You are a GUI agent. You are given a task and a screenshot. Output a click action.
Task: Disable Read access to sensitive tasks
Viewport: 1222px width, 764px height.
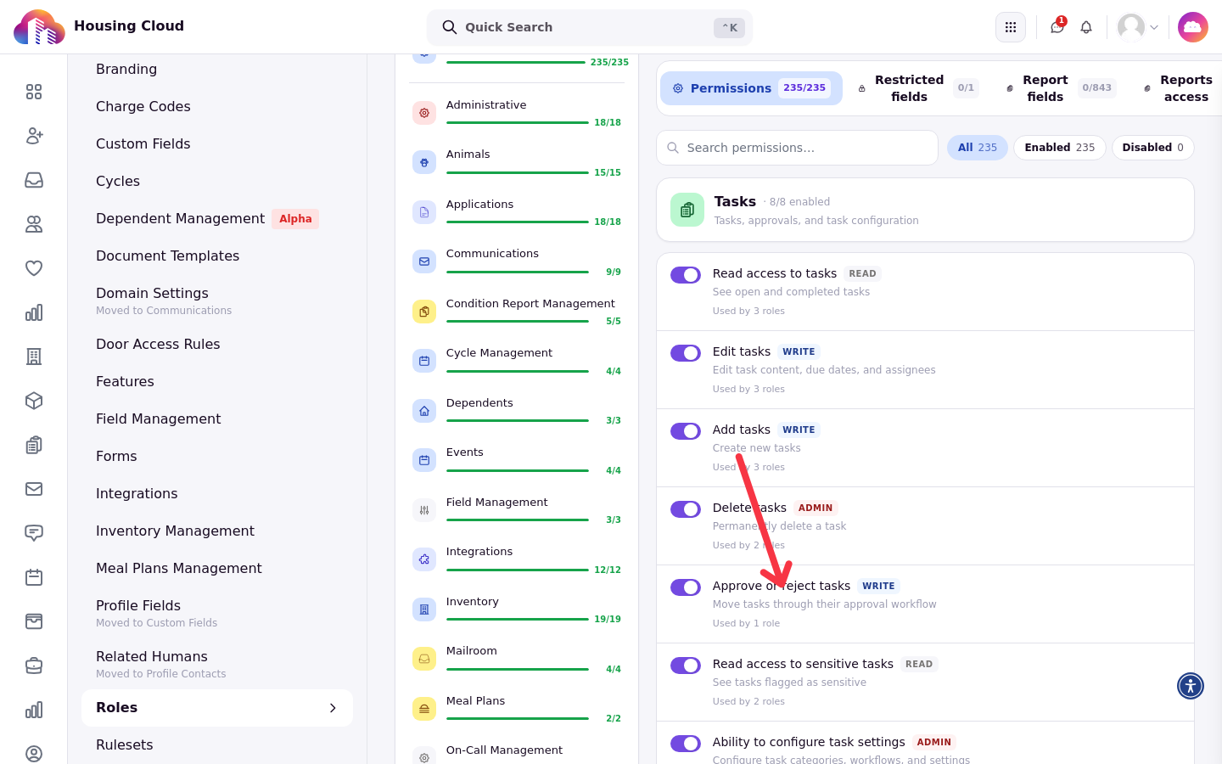point(686,666)
